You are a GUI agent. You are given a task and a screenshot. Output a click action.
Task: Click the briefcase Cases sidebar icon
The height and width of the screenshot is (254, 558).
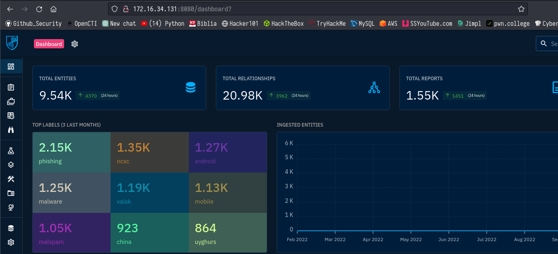point(11,102)
